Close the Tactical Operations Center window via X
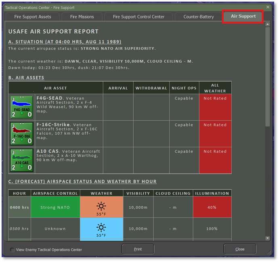The image size is (279, 262). (x=268, y=7)
